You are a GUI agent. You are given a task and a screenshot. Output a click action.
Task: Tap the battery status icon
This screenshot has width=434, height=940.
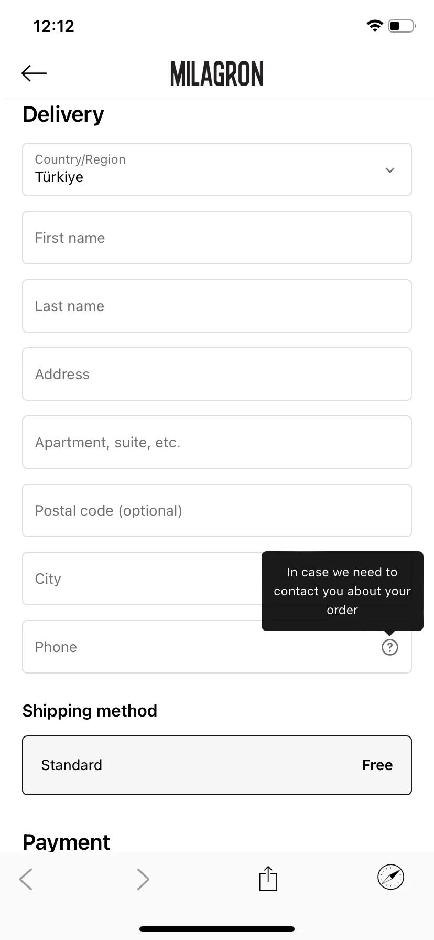pyautogui.click(x=402, y=26)
